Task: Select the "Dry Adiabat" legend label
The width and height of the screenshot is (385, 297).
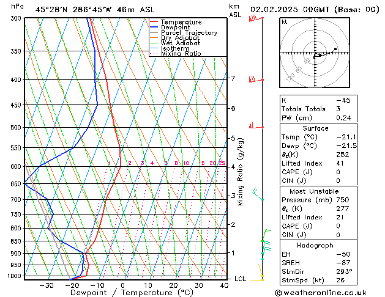Action: tap(180, 38)
